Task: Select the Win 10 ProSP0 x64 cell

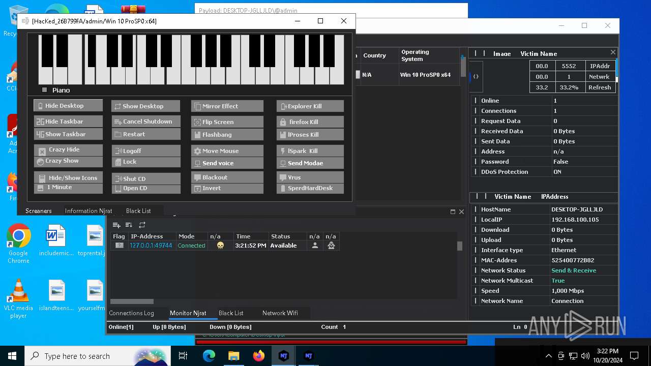Action: pyautogui.click(x=429, y=75)
